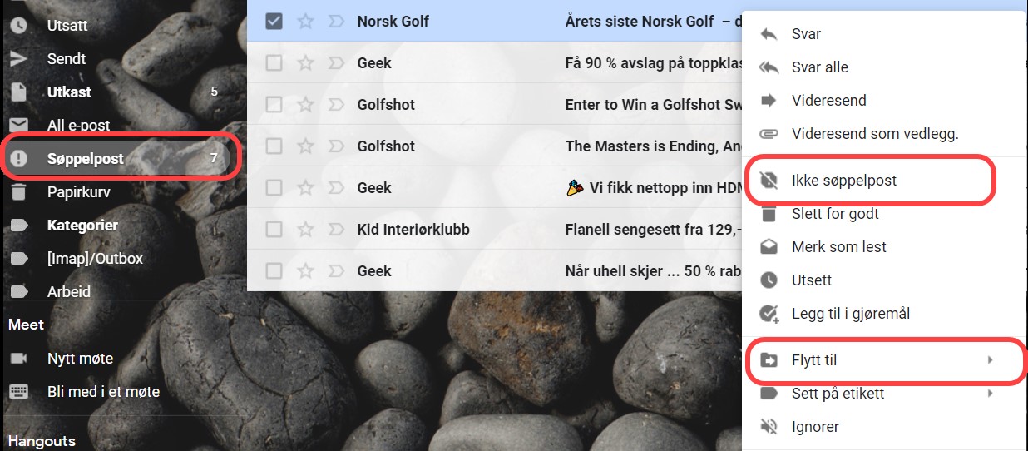This screenshot has width=1028, height=451.
Task: Click the keyboard icon for Bli med i et møte
Action: 18,392
